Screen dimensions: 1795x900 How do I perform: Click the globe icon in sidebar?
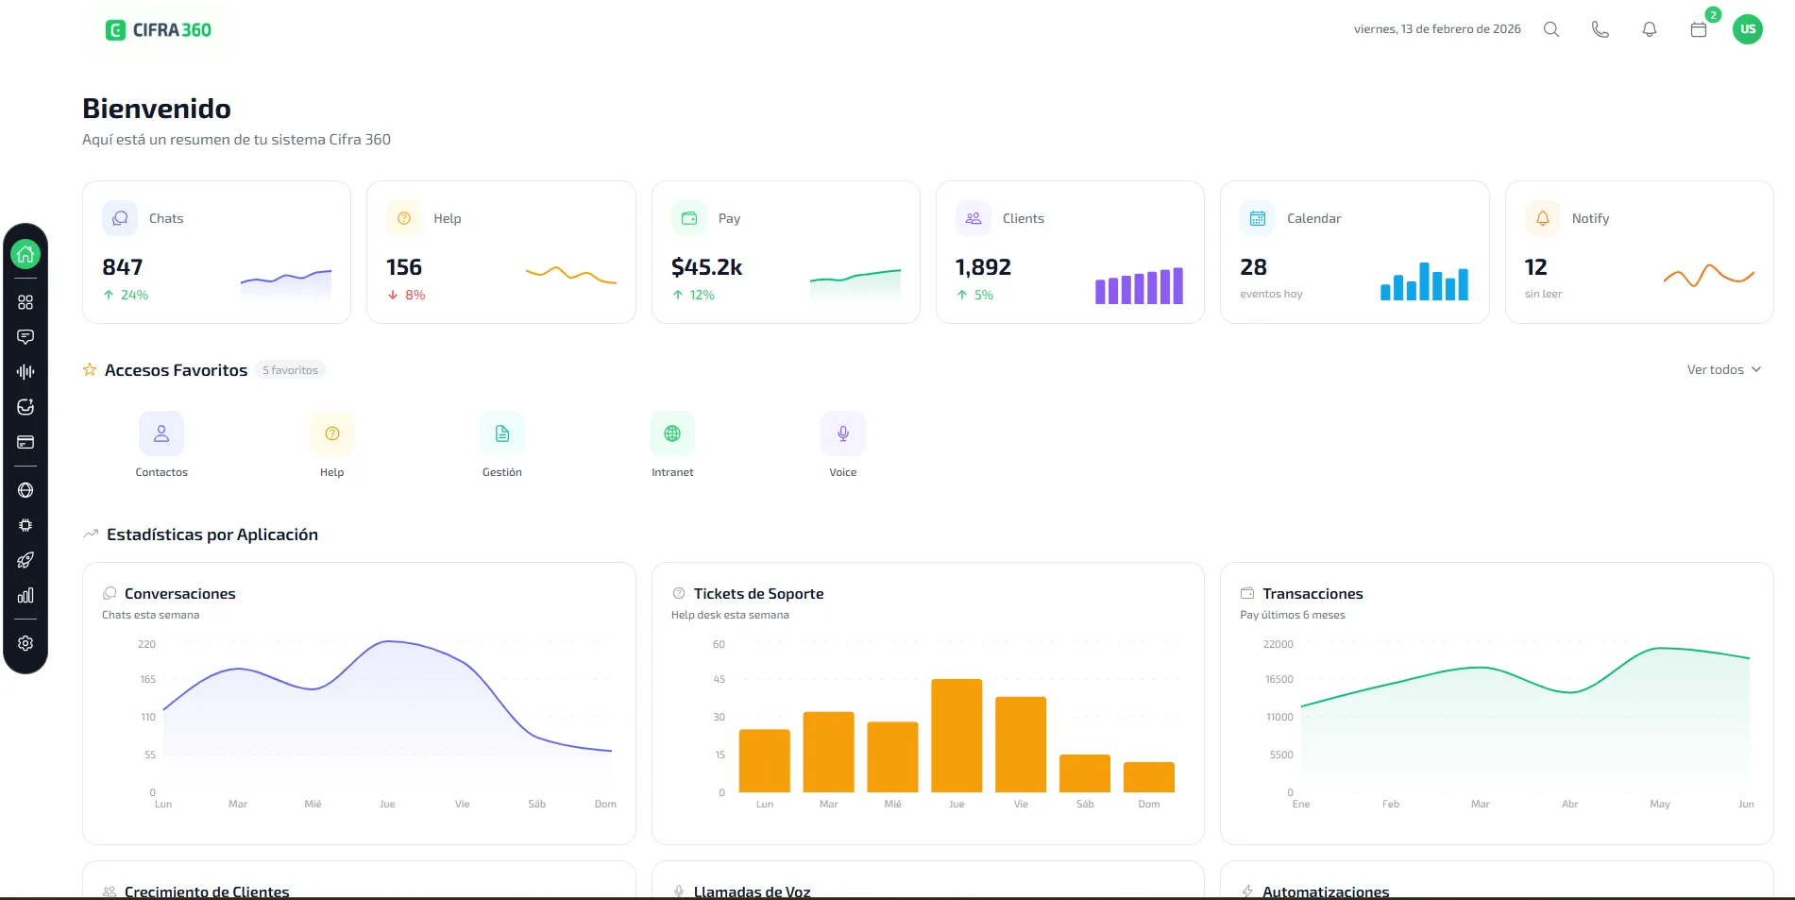25,490
